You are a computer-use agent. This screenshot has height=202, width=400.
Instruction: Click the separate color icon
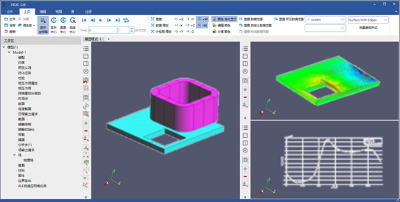(221, 31)
